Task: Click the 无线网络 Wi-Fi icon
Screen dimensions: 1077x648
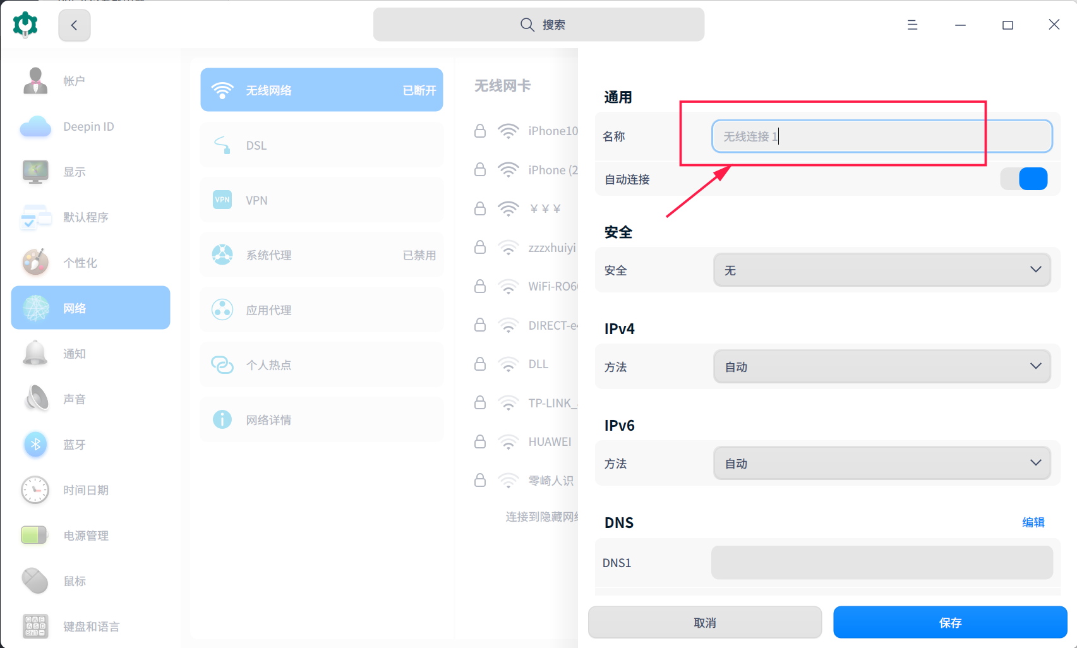Action: point(222,90)
